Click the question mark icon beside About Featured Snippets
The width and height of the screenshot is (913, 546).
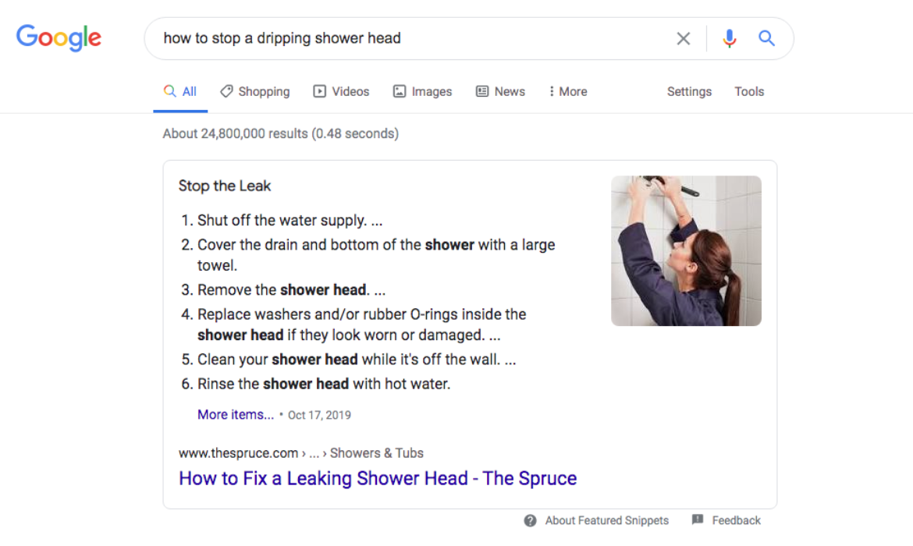[530, 520]
